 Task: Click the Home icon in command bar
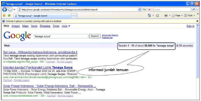click(149, 15)
